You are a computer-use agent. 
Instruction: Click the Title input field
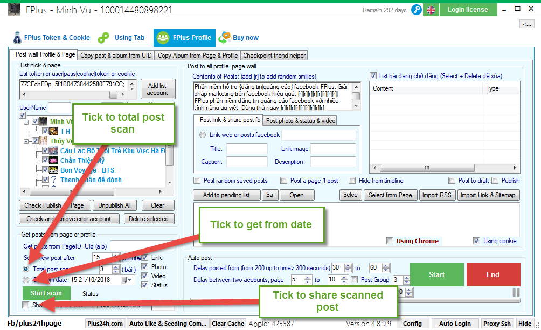(247, 149)
